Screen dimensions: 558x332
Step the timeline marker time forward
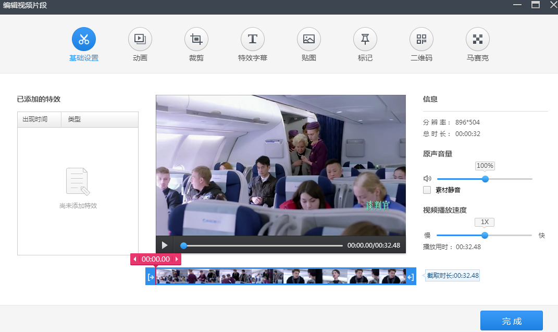point(177,259)
